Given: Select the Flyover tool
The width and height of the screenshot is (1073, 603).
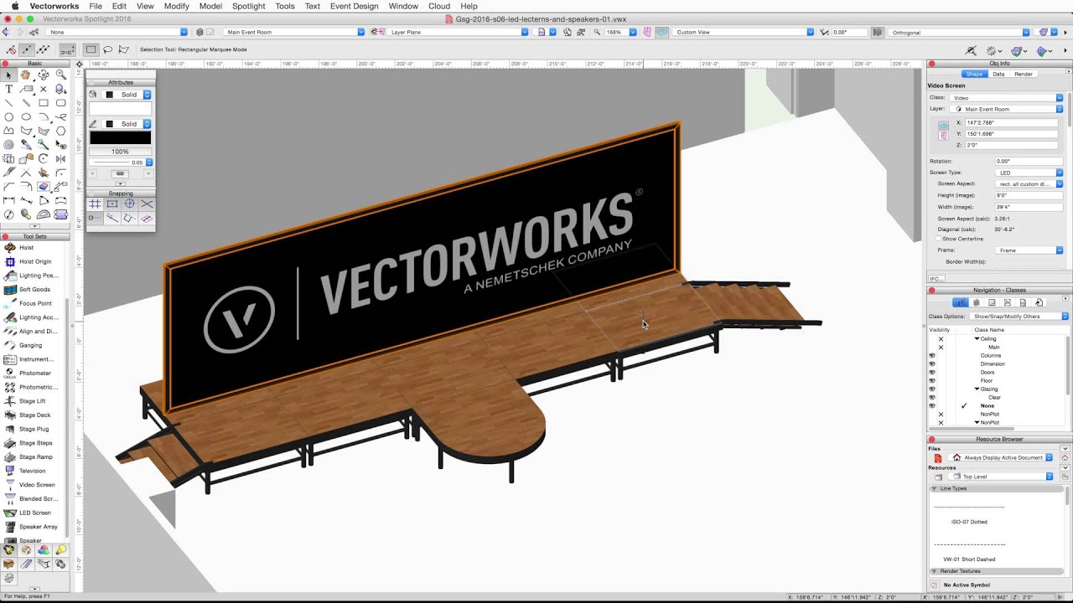Looking at the screenshot, I should click(44, 75).
